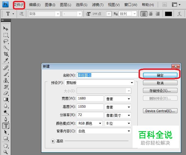Expand the 高级 advanced section

(x=53, y=141)
